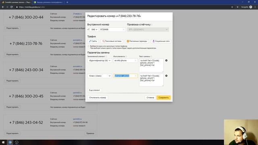The height and width of the screenshot is (145, 258).
Task: Open counter link on 243-04-52 card
Action: point(77,119)
